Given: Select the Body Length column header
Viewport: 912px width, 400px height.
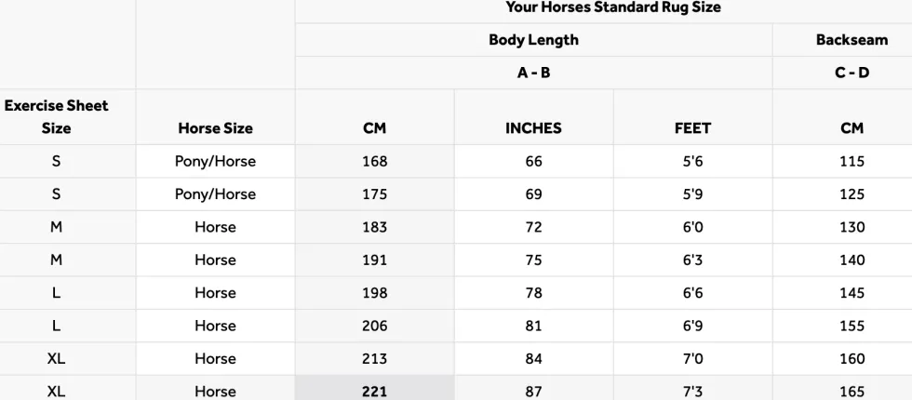Looking at the screenshot, I should (x=533, y=40).
